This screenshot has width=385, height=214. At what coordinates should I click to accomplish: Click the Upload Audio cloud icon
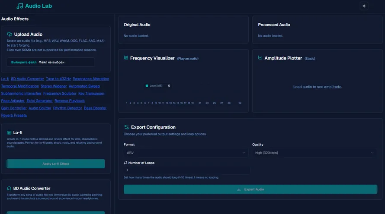click(x=10, y=34)
